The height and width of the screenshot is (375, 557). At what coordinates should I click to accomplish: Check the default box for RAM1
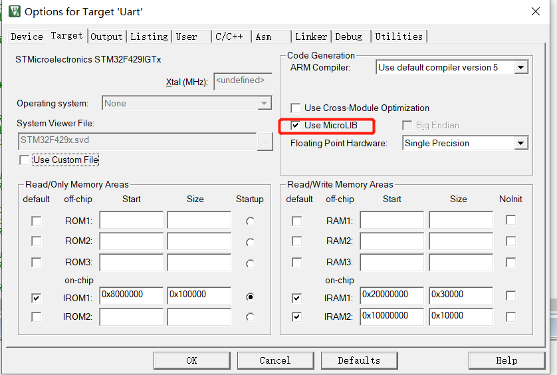point(296,221)
